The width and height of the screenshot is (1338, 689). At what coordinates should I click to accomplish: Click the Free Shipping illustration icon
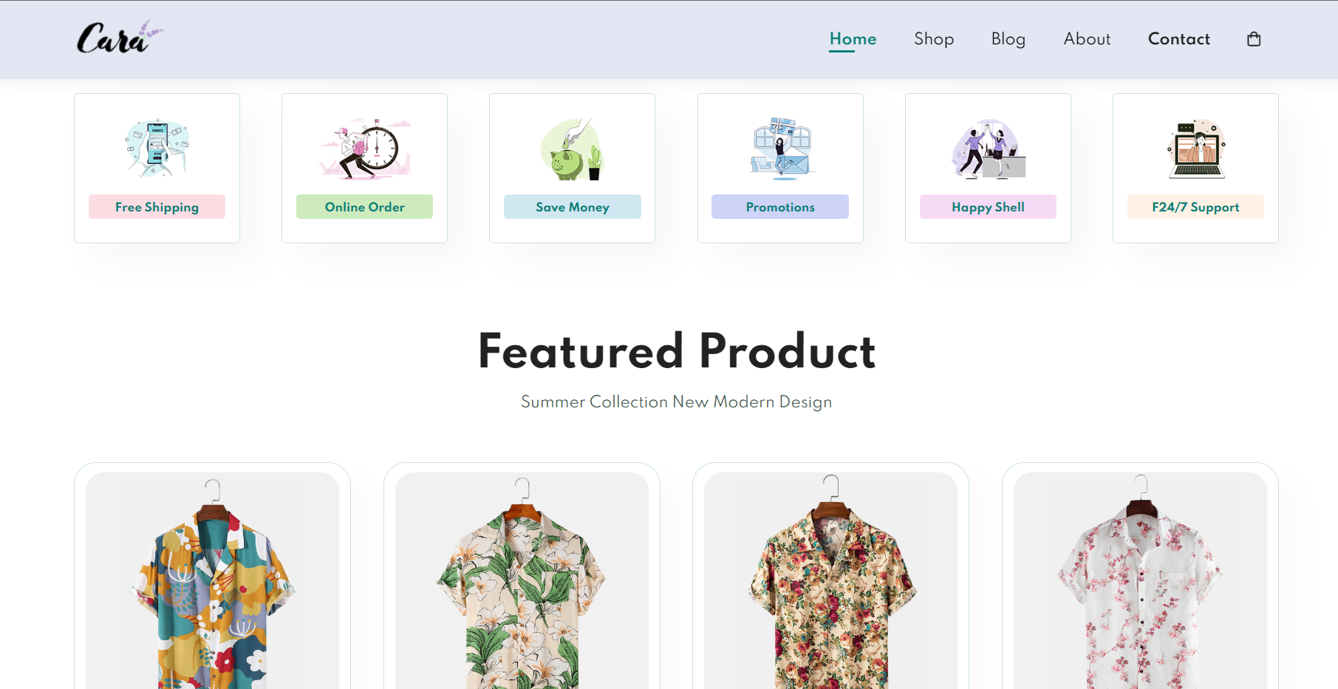point(157,147)
